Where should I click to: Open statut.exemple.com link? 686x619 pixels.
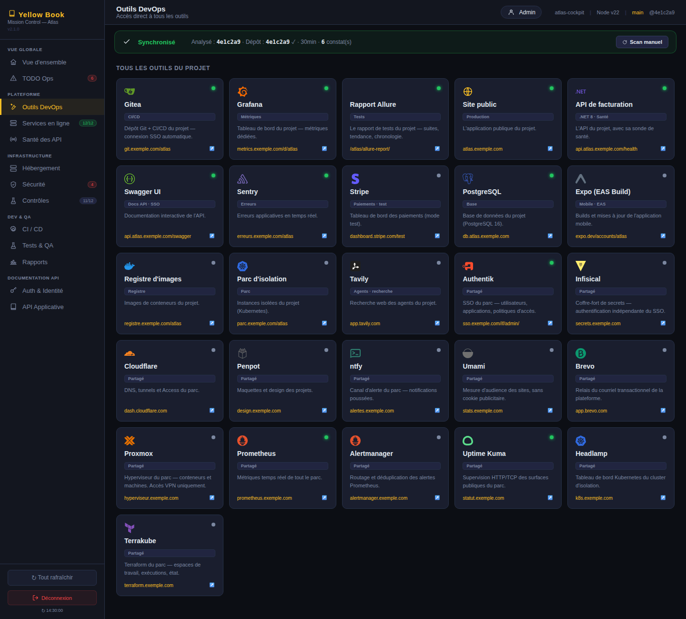coord(484,498)
